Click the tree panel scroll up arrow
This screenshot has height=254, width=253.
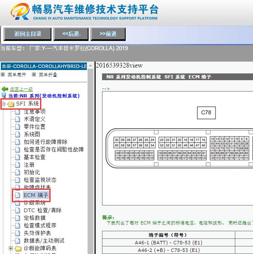tap(90, 65)
